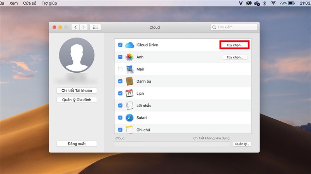Click the 79% battery percentage text
Screen dimensions: 311x174
283,3
